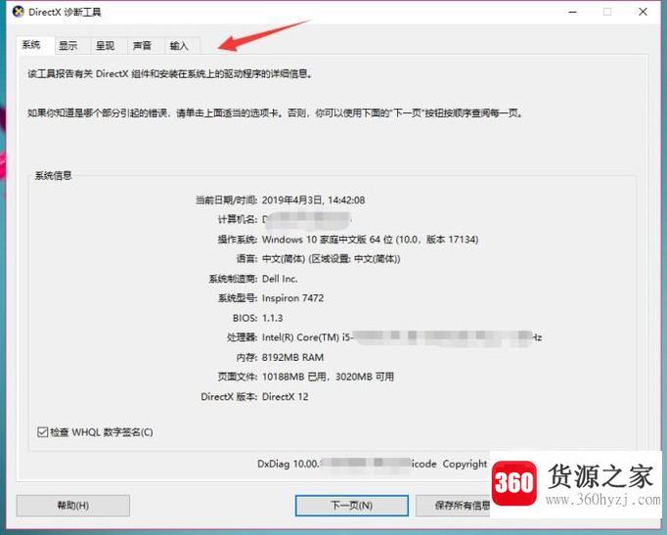This screenshot has width=667, height=535.
Task: Click the 保存所有信息 button
Action: tap(453, 506)
